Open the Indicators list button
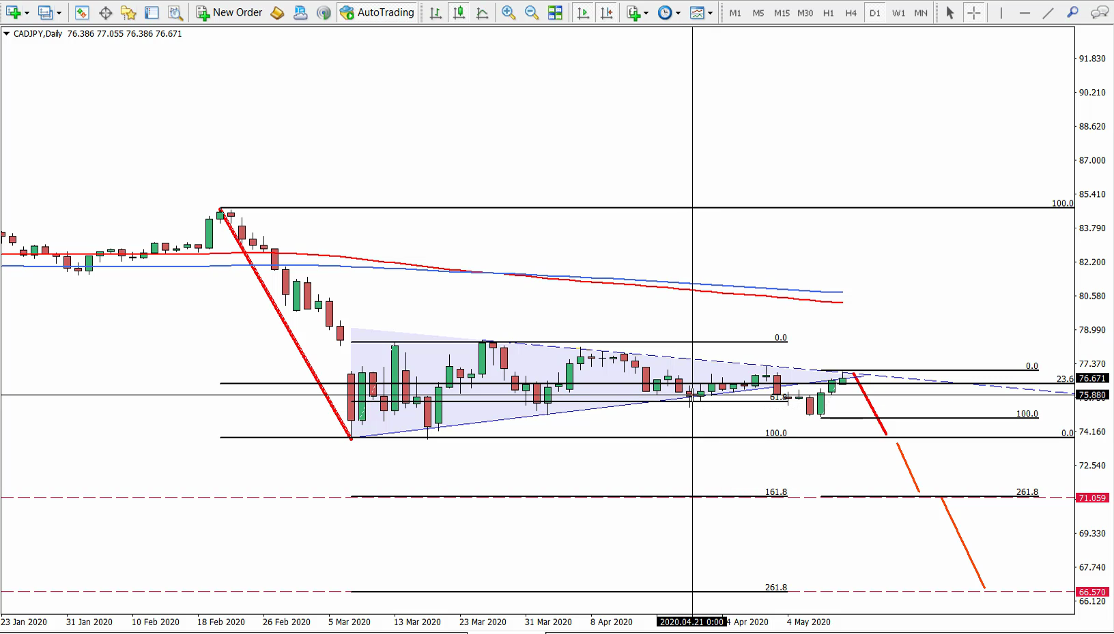This screenshot has width=1114, height=634. pos(634,12)
